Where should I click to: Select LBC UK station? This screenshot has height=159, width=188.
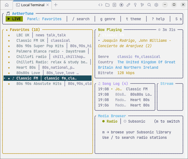[x=48, y=35]
